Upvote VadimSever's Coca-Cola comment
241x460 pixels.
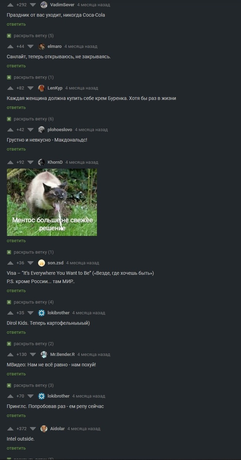click(x=10, y=5)
